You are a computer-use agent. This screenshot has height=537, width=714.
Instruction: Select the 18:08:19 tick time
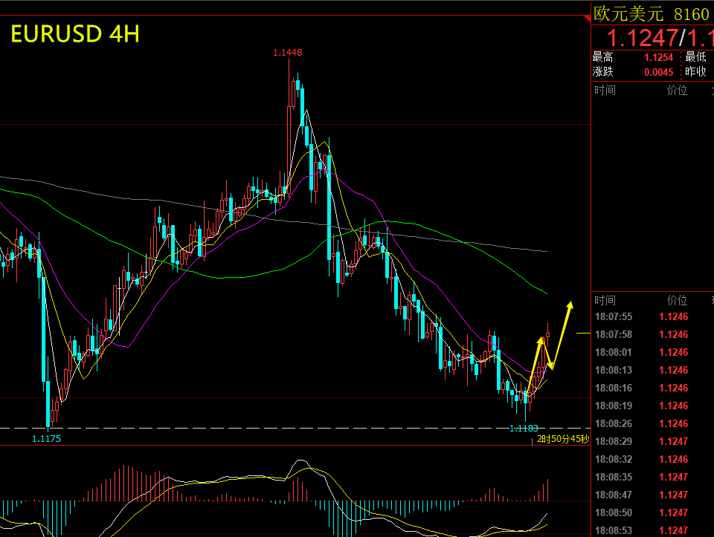[x=614, y=406]
